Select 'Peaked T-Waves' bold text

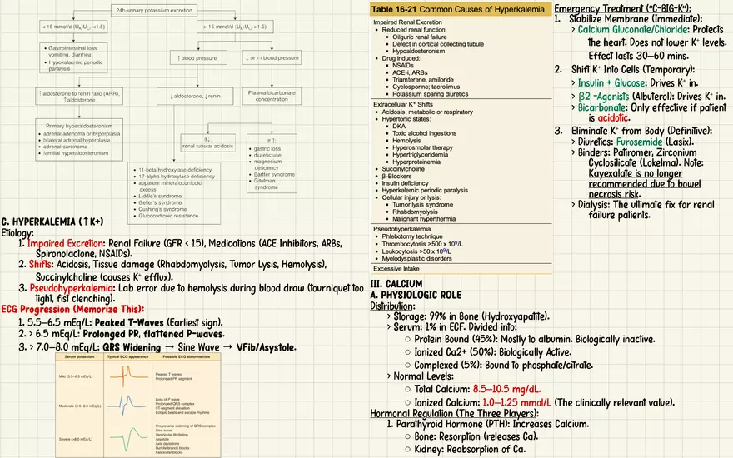pyautogui.click(x=129, y=322)
